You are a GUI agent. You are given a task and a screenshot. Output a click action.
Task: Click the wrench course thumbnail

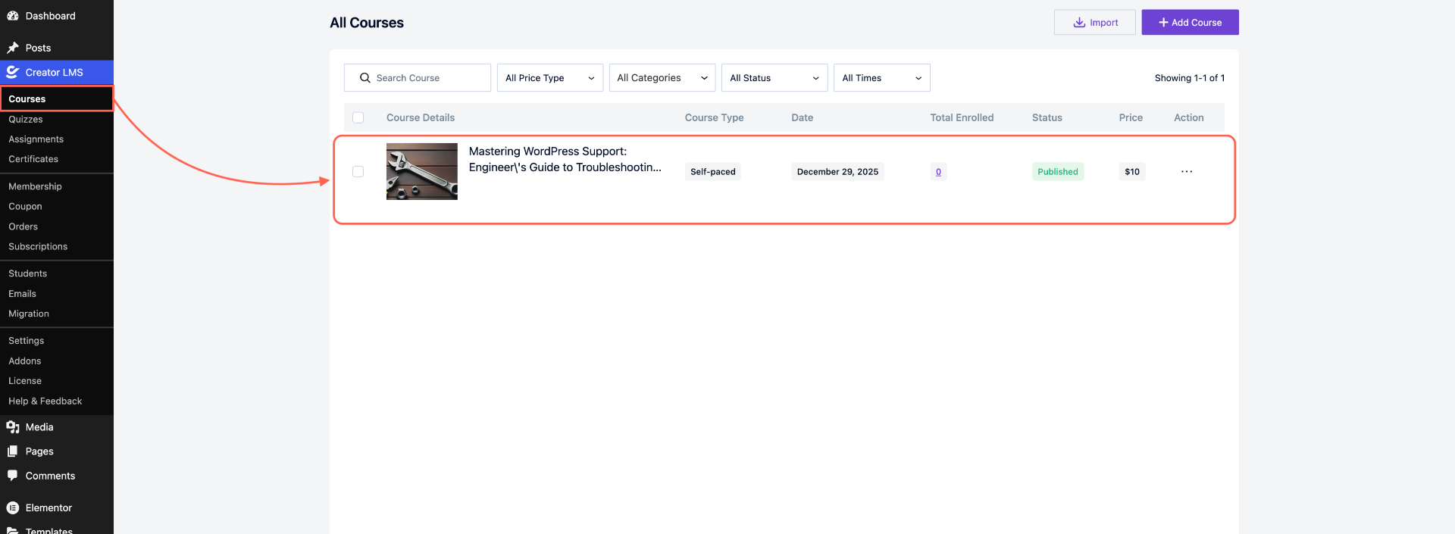click(421, 172)
